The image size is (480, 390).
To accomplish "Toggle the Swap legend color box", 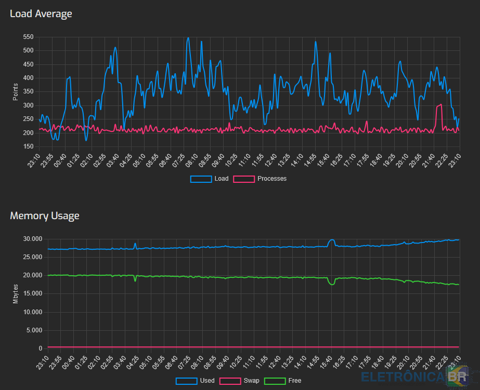I will click(x=230, y=381).
